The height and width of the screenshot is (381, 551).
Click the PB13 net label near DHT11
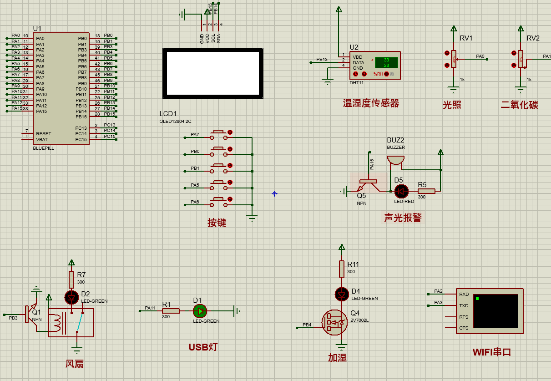(x=322, y=60)
